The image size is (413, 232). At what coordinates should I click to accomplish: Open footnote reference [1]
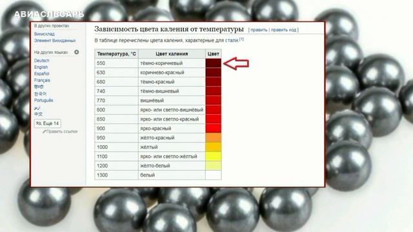(241, 39)
